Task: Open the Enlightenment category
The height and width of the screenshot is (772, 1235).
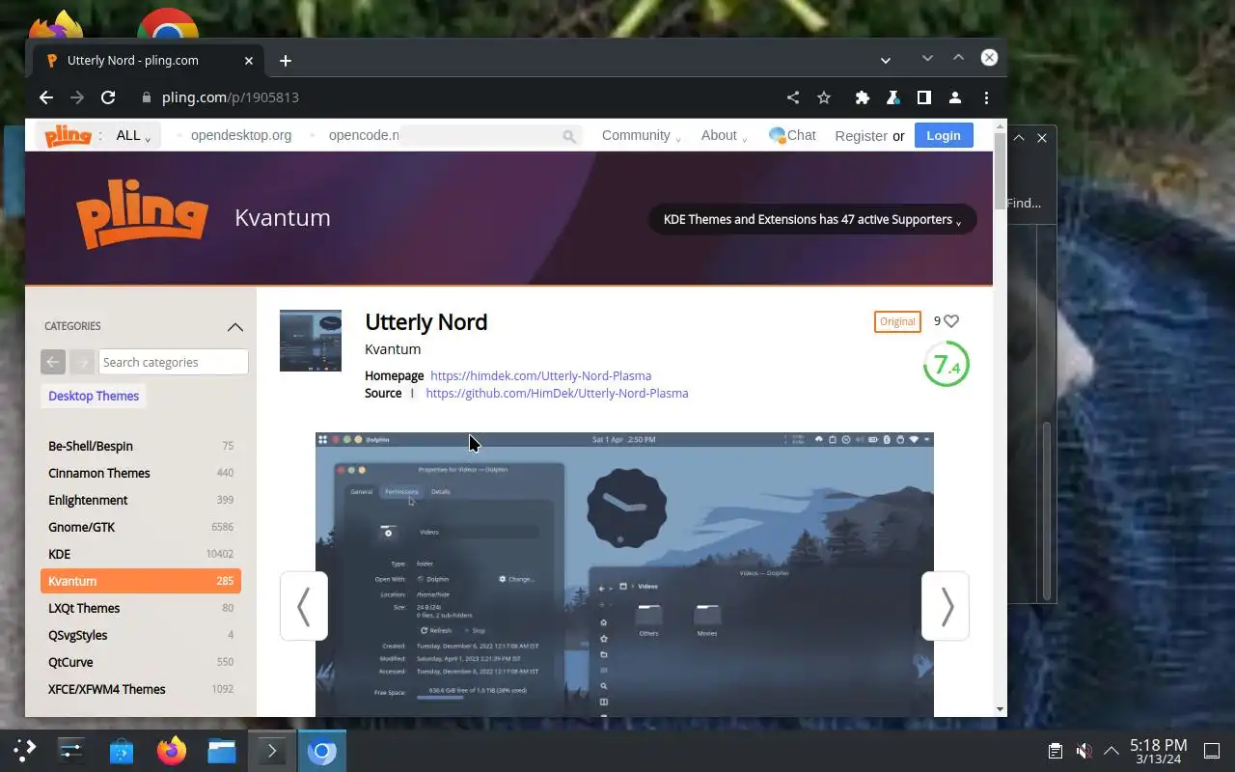Action: (141, 500)
